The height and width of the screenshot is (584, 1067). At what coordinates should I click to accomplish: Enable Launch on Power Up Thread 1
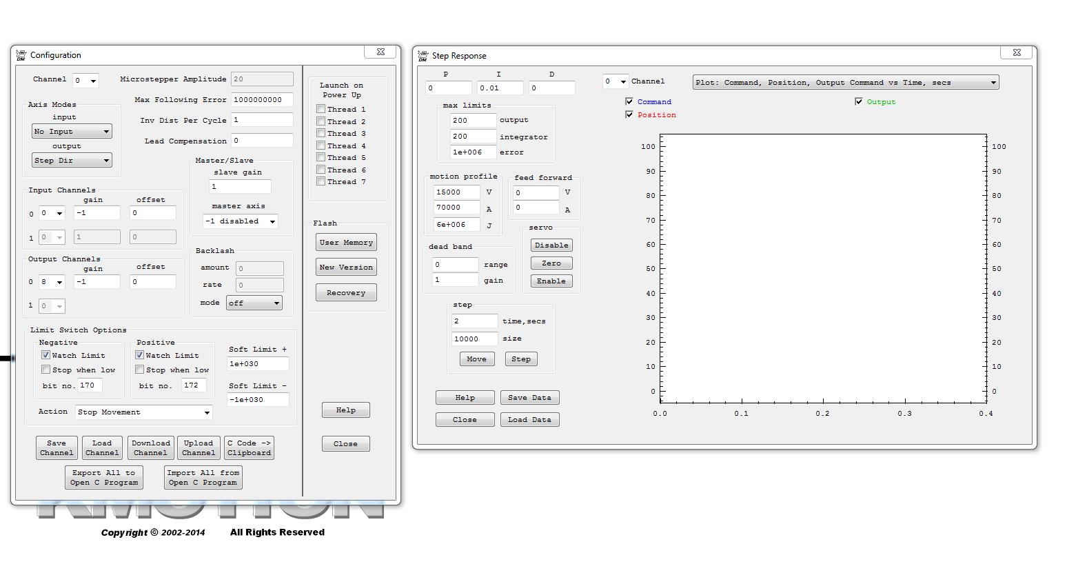[321, 109]
